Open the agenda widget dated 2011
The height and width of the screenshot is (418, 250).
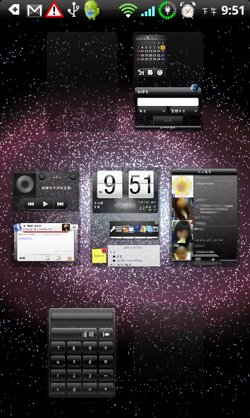click(134, 256)
